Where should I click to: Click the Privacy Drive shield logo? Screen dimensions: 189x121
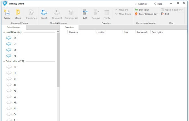click(x=5, y=3)
